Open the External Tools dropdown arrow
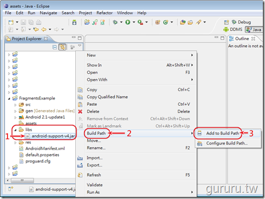 coord(147,22)
